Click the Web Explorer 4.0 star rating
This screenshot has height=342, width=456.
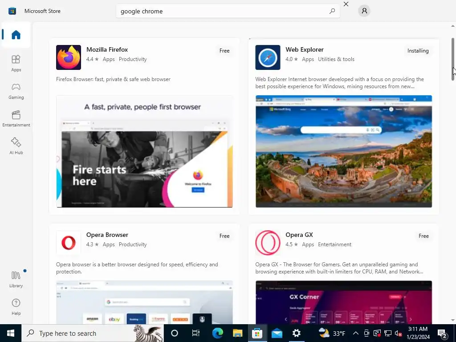coord(292,59)
